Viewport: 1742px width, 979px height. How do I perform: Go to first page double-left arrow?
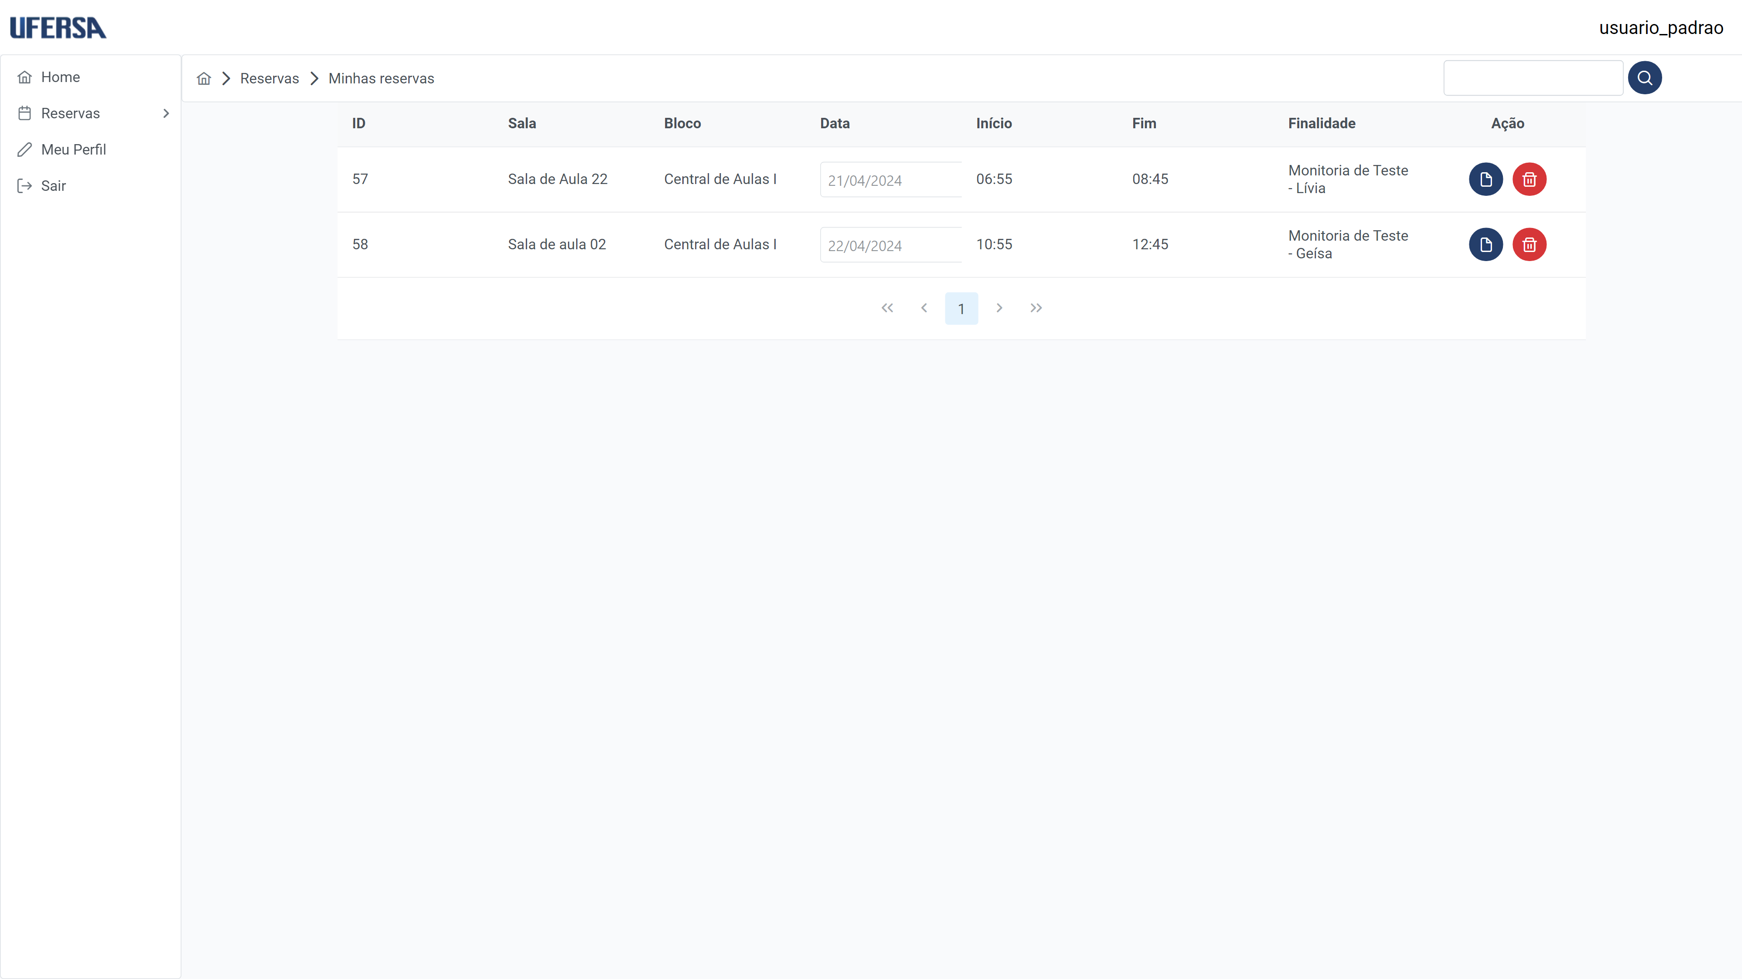[887, 308]
